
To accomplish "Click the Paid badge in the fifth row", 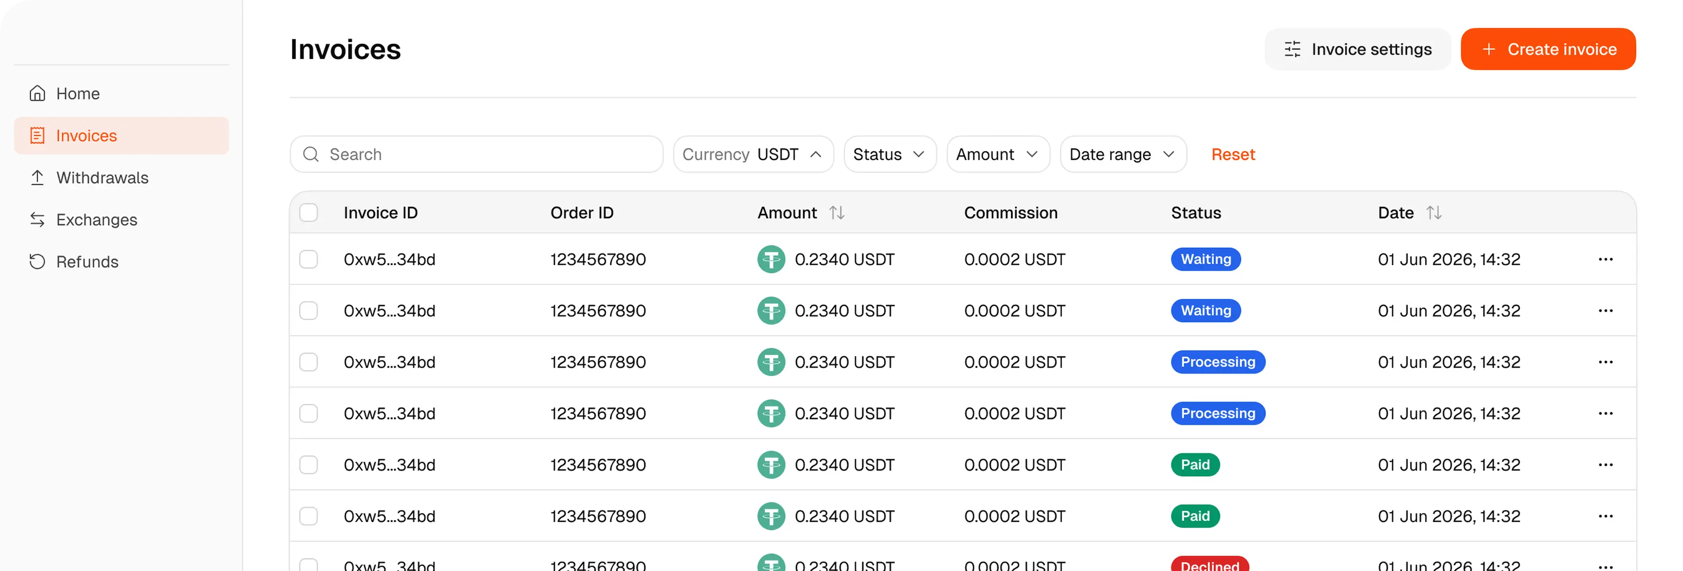I will pyautogui.click(x=1195, y=465).
